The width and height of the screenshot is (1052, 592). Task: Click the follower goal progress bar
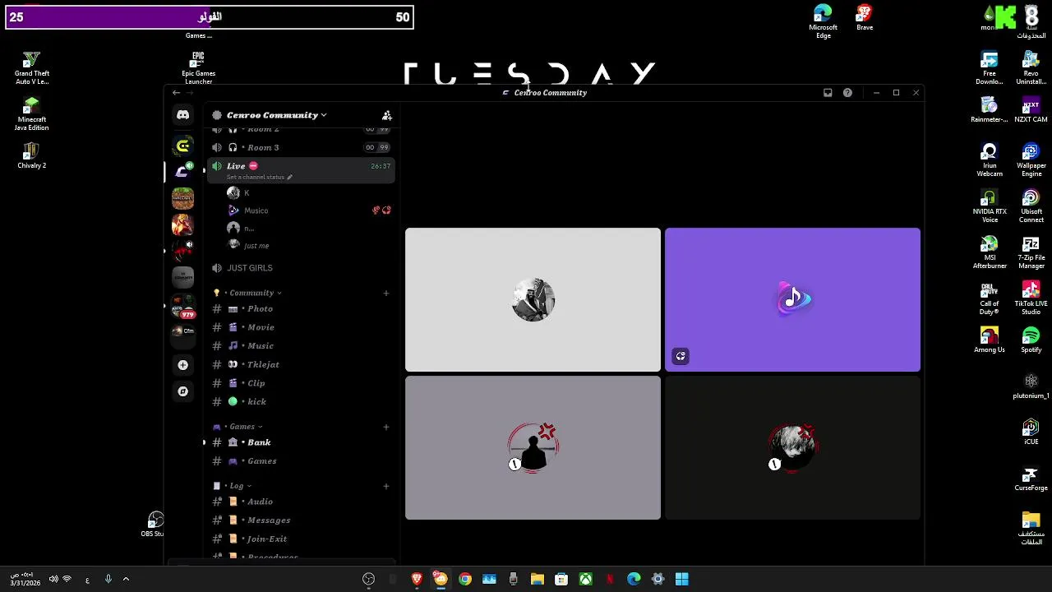[x=210, y=17]
